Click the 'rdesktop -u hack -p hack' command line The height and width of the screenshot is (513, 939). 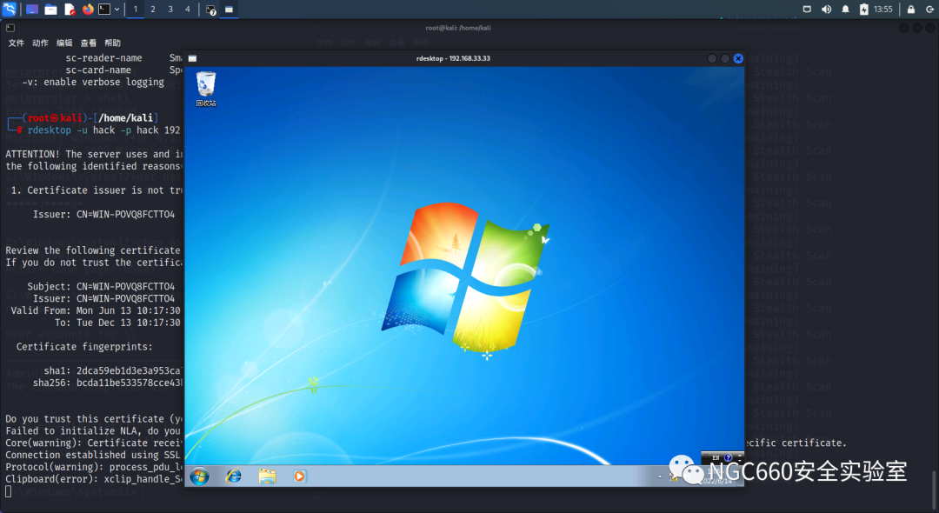click(x=103, y=130)
